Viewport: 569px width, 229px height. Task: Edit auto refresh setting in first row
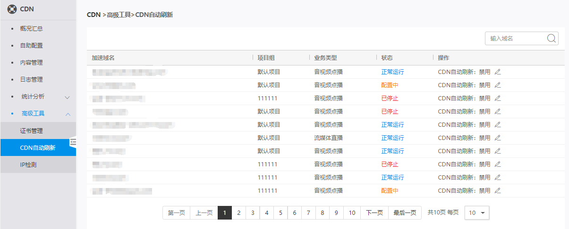coord(497,72)
